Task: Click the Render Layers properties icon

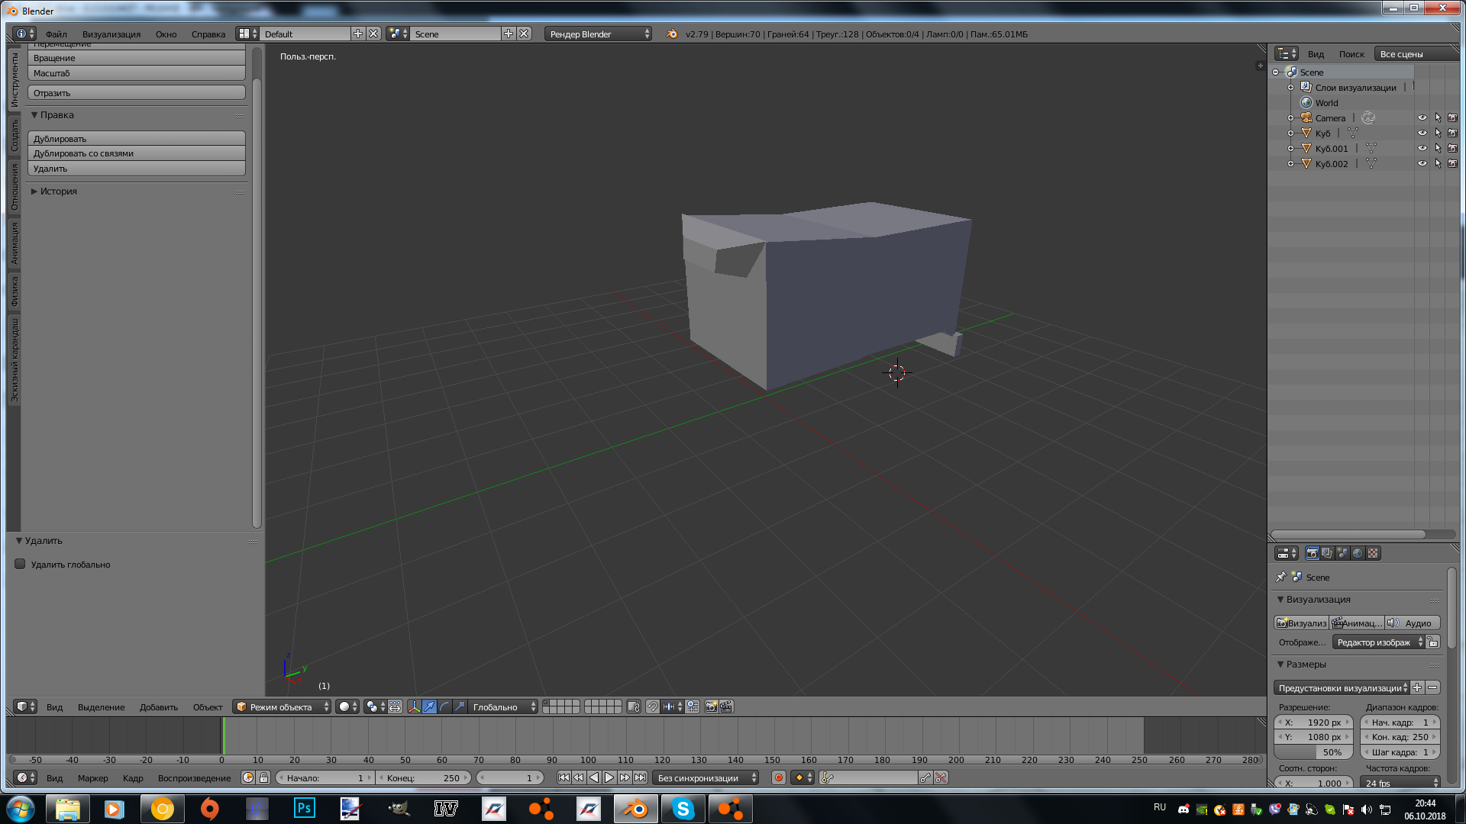Action: tap(1327, 553)
